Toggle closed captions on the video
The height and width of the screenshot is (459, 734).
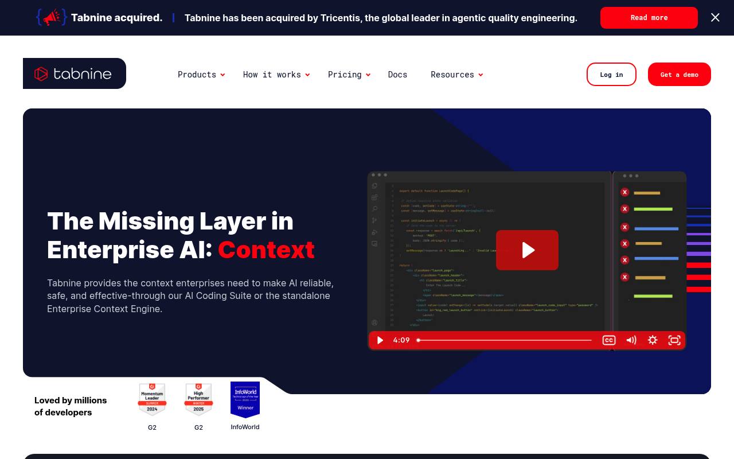click(x=609, y=340)
